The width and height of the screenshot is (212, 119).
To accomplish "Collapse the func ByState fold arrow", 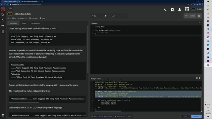I will click(93, 30).
